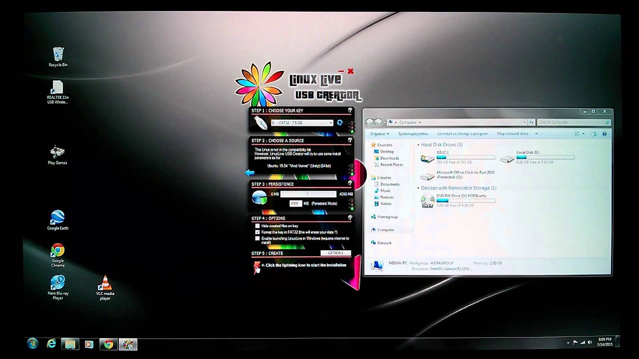Click the Step 2 traffic light status icon
This screenshot has width=639, height=359.
pyautogui.click(x=351, y=169)
